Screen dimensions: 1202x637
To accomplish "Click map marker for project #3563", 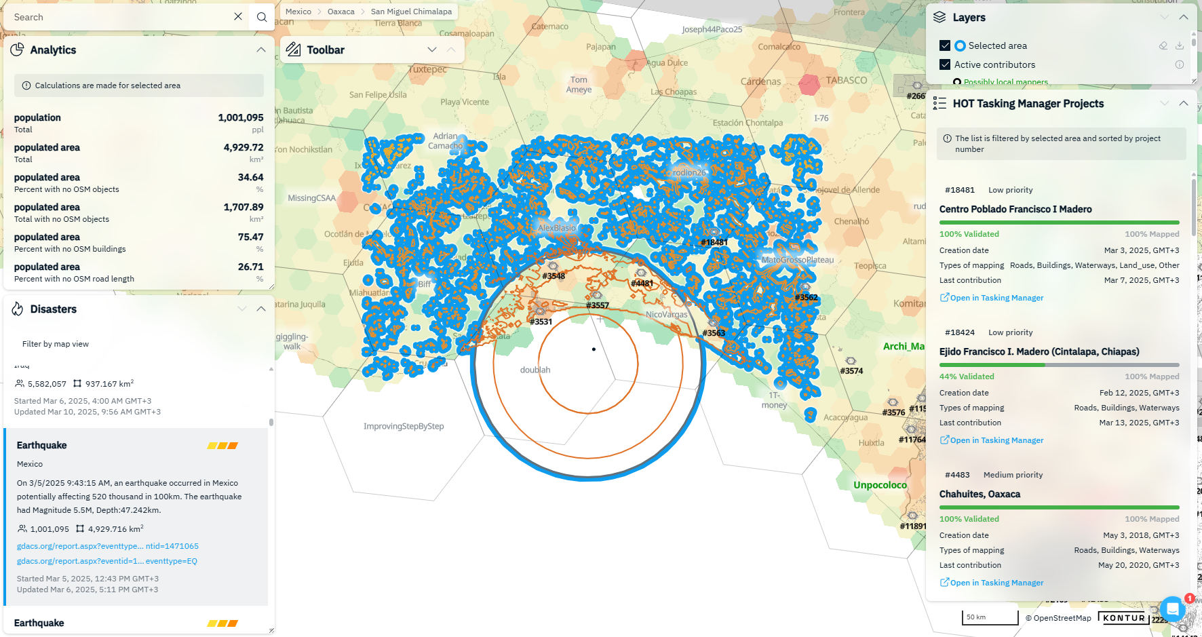I will pos(714,323).
